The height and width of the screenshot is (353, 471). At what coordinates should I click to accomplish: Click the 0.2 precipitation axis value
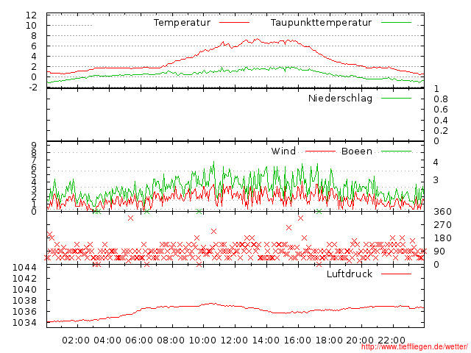tap(441, 131)
